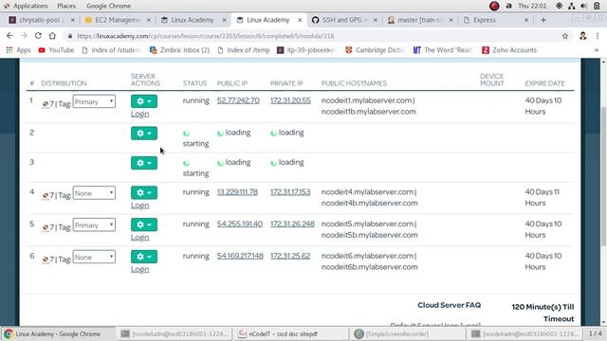Switch to the EC2 Management tab
Viewport: 607px width, 341px height.
[118, 20]
